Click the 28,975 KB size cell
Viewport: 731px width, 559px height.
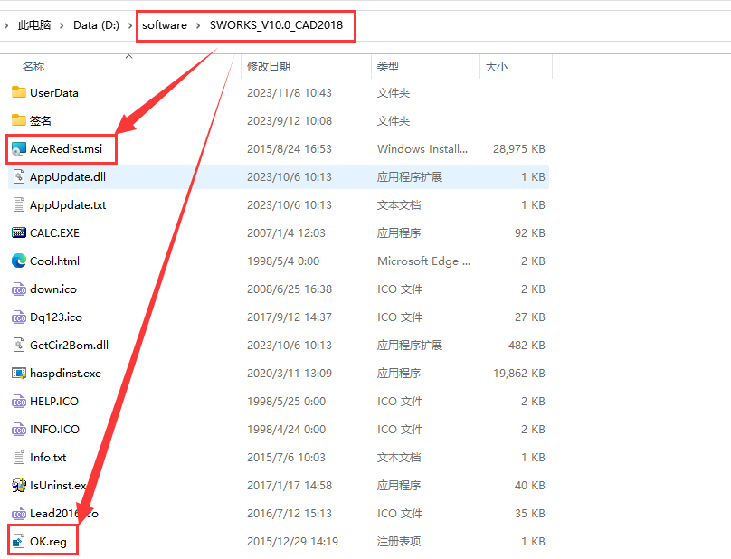pyautogui.click(x=519, y=149)
